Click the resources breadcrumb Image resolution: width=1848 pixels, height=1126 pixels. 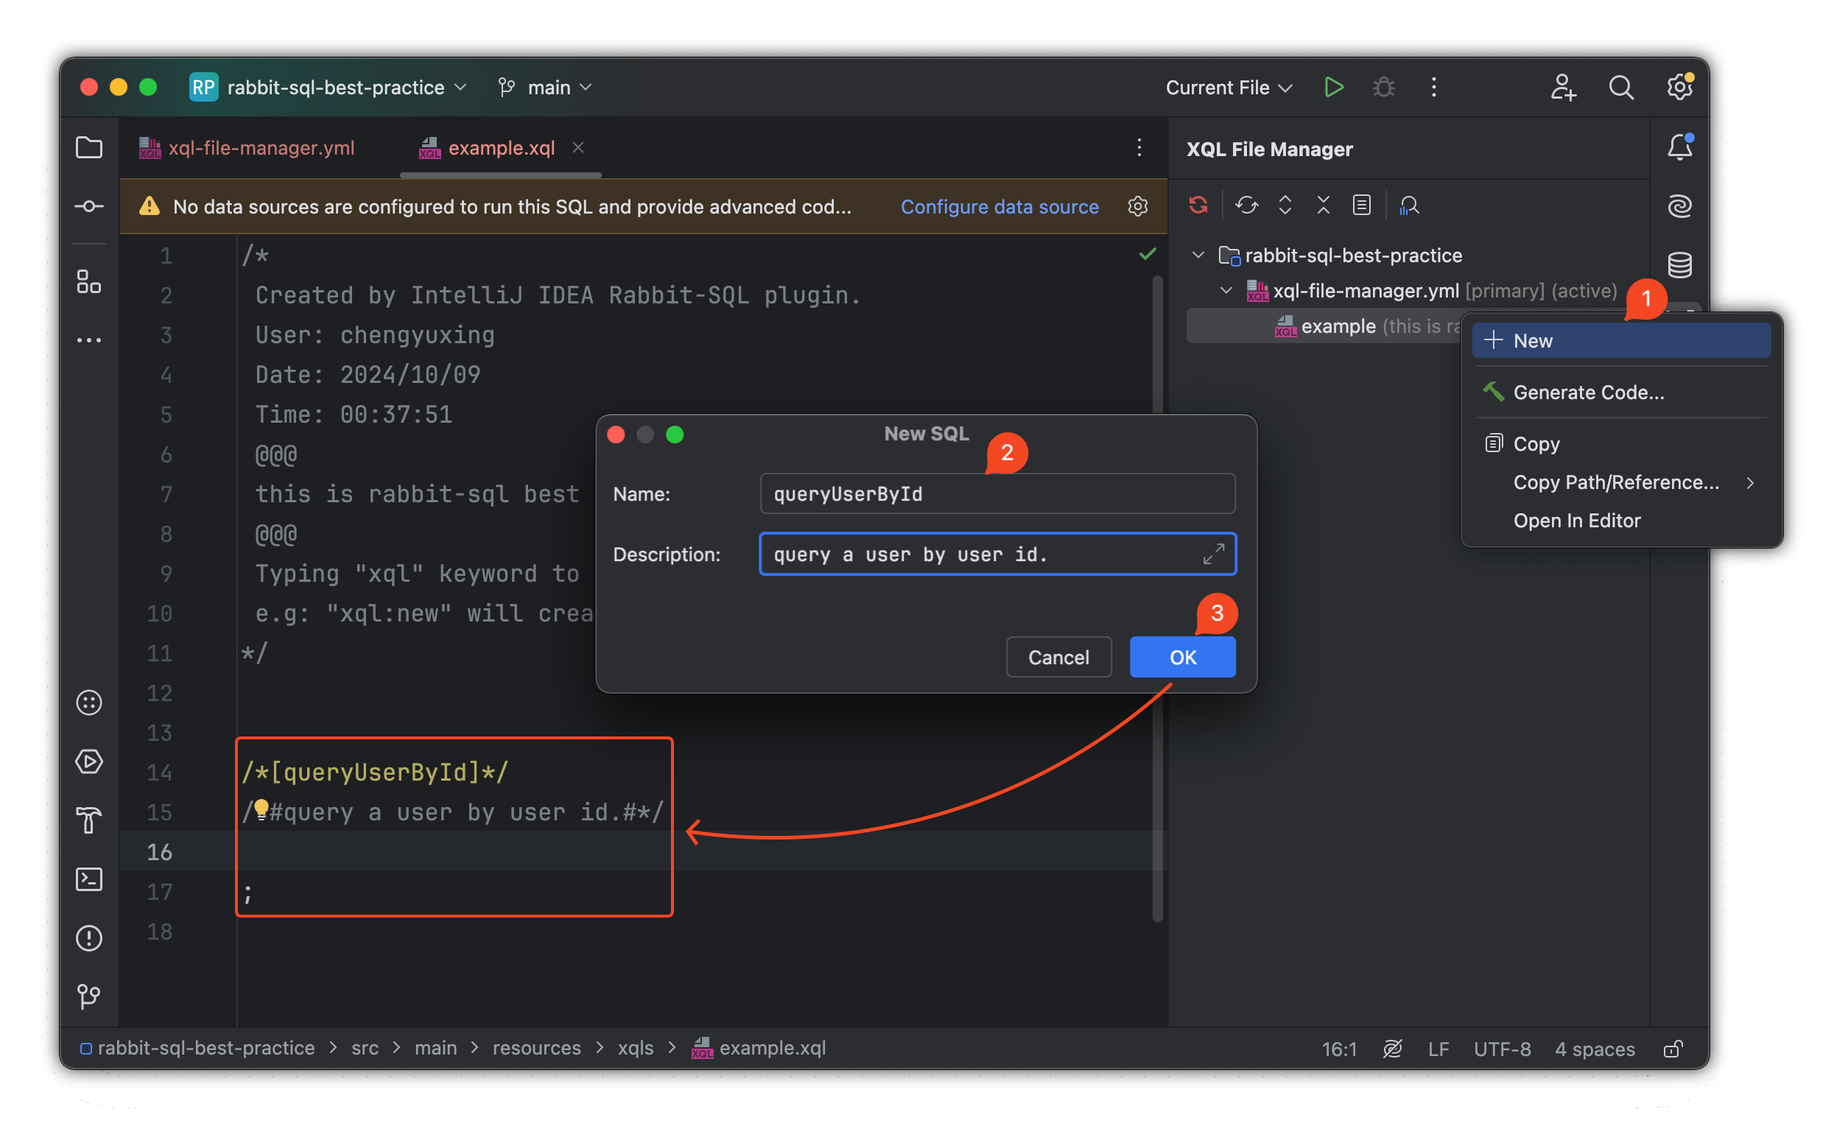coord(537,1049)
